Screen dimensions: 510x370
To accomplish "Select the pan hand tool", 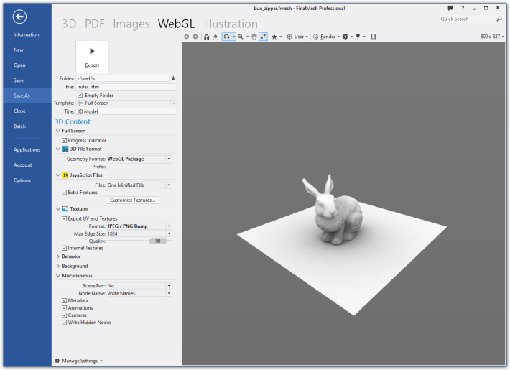I will coord(254,37).
